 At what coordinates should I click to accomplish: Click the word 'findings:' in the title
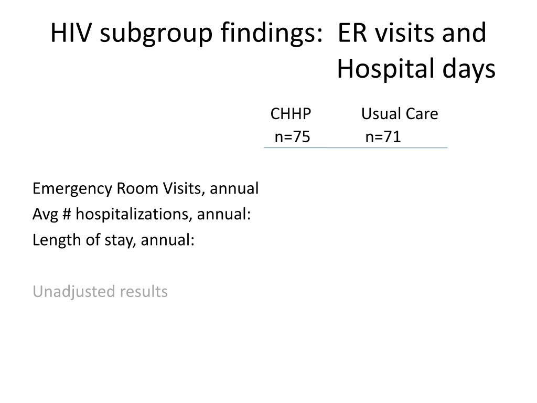(272, 33)
